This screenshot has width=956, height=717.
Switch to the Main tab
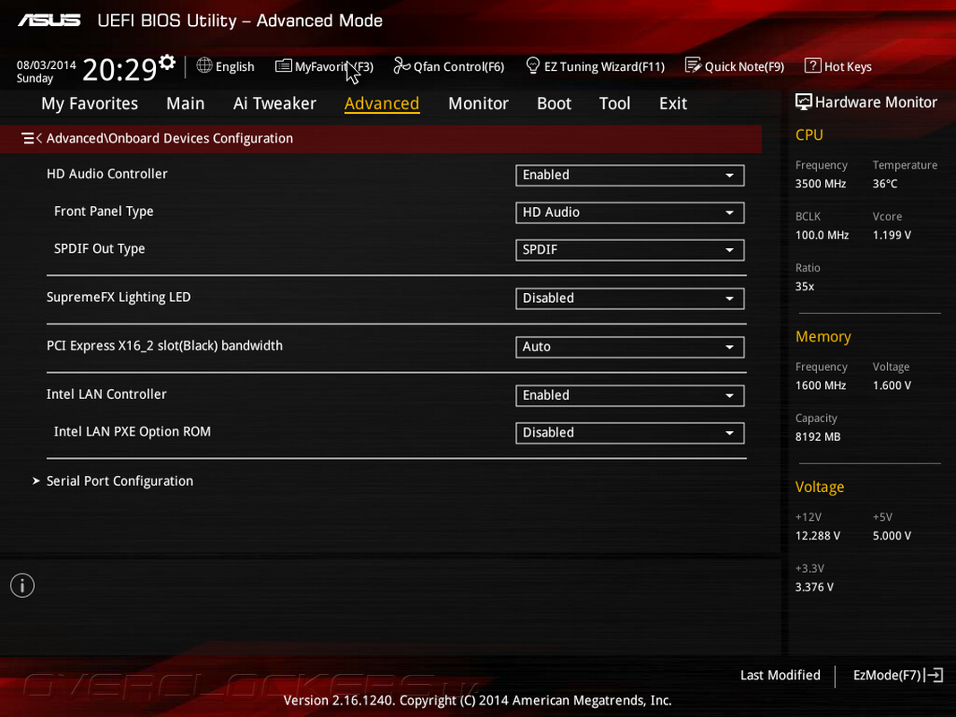(185, 104)
